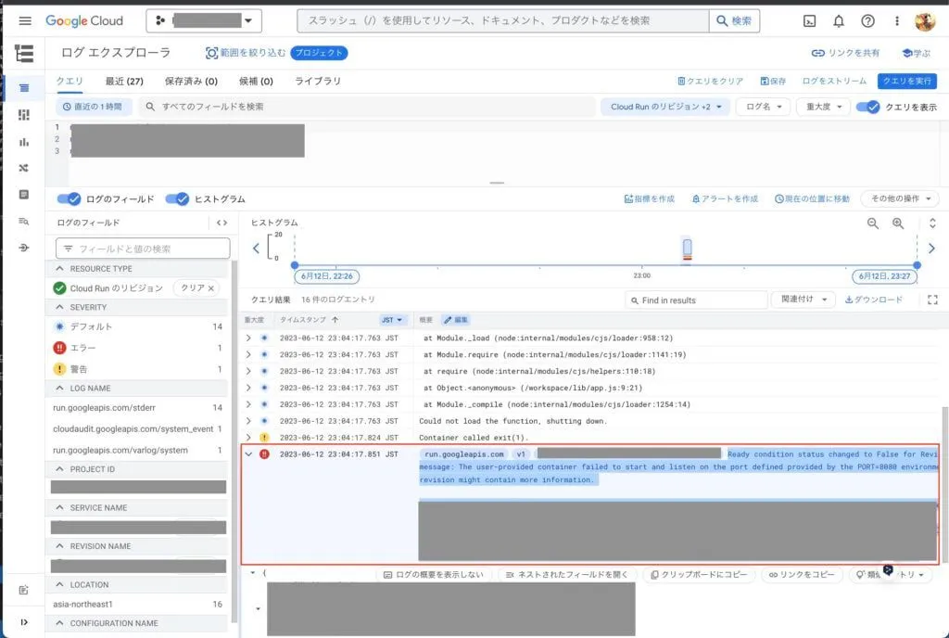Viewport: 949px width, 638px height.
Task: Zoom out the histogram with magnifier icon
Action: click(x=873, y=223)
